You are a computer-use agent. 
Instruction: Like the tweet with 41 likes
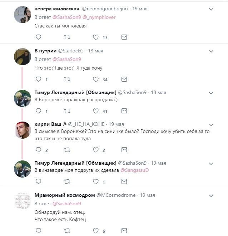(96, 111)
